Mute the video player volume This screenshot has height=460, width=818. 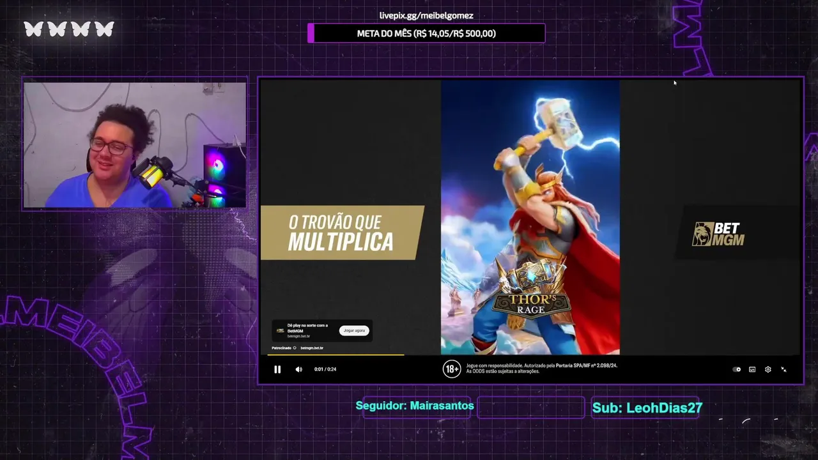tap(298, 369)
